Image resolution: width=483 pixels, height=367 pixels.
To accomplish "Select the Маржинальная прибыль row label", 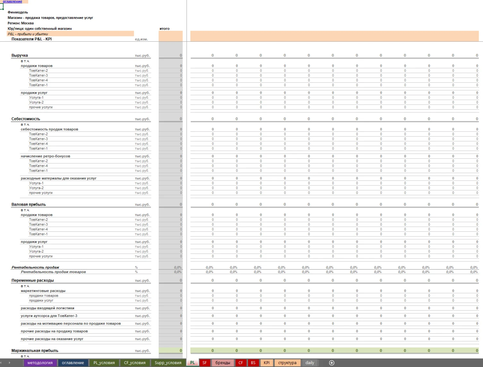I will coord(35,351).
